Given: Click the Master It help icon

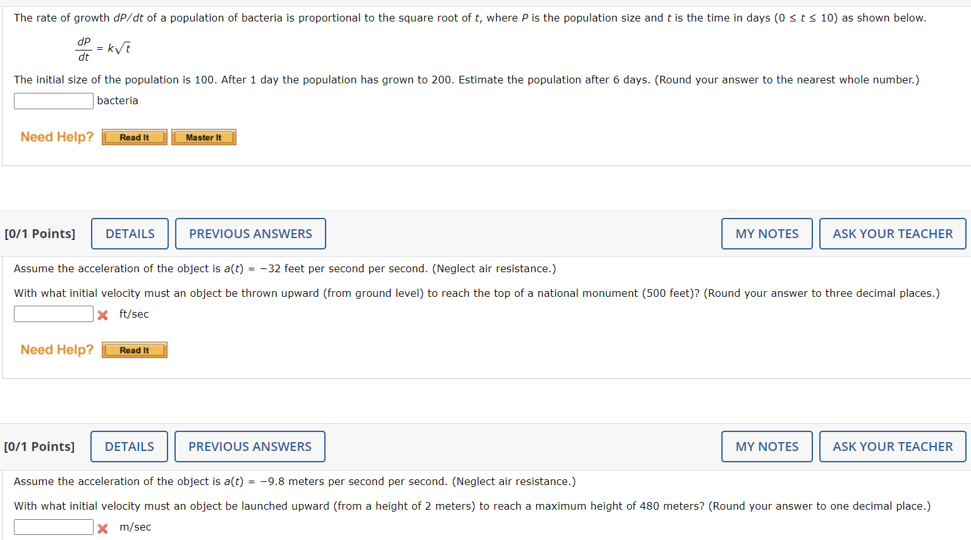Looking at the screenshot, I should click(204, 137).
